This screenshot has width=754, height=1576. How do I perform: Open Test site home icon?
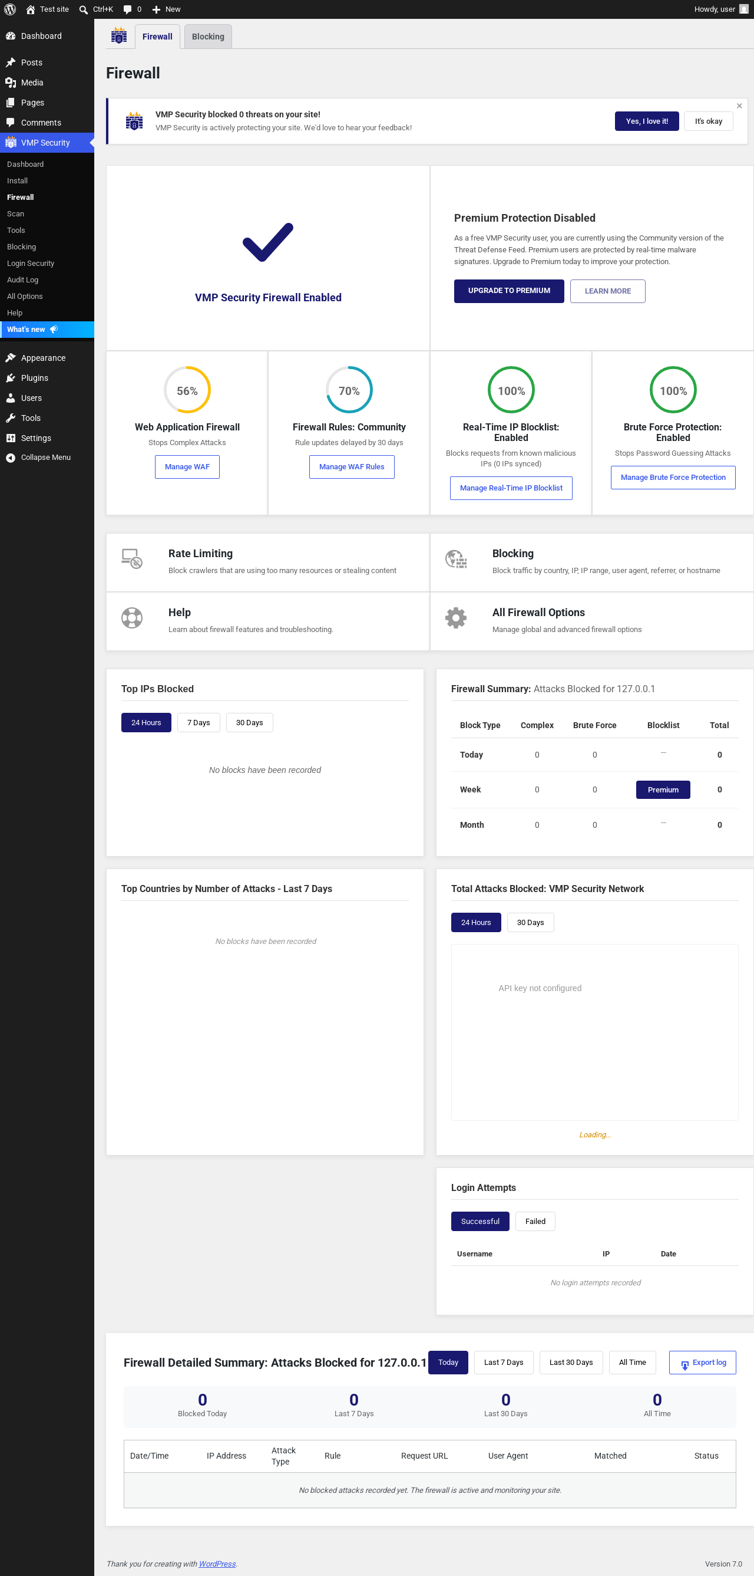31,9
